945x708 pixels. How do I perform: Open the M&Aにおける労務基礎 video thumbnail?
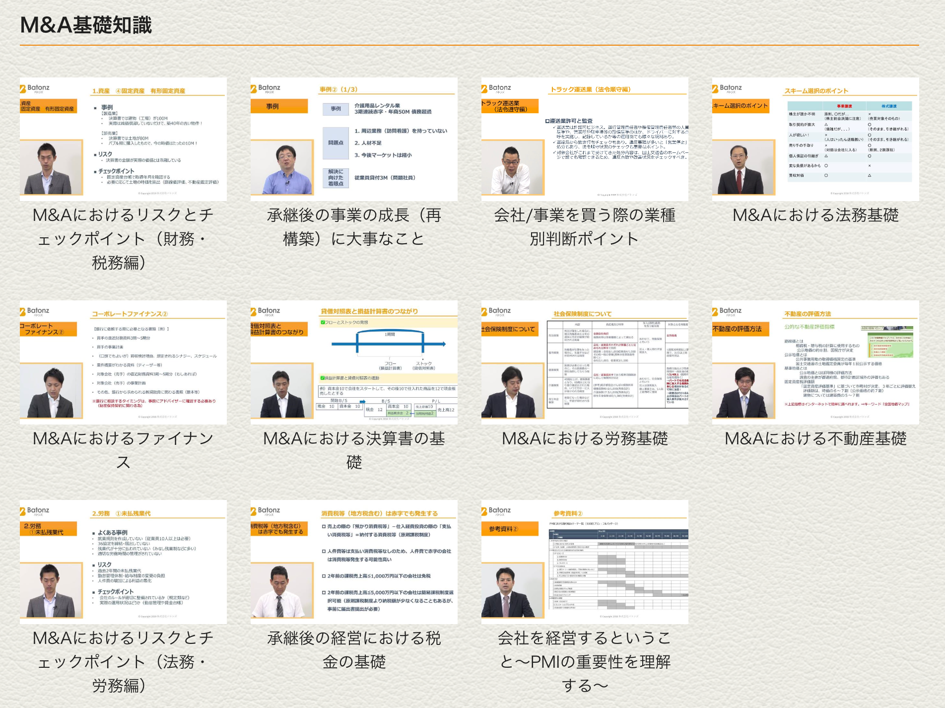(585, 362)
